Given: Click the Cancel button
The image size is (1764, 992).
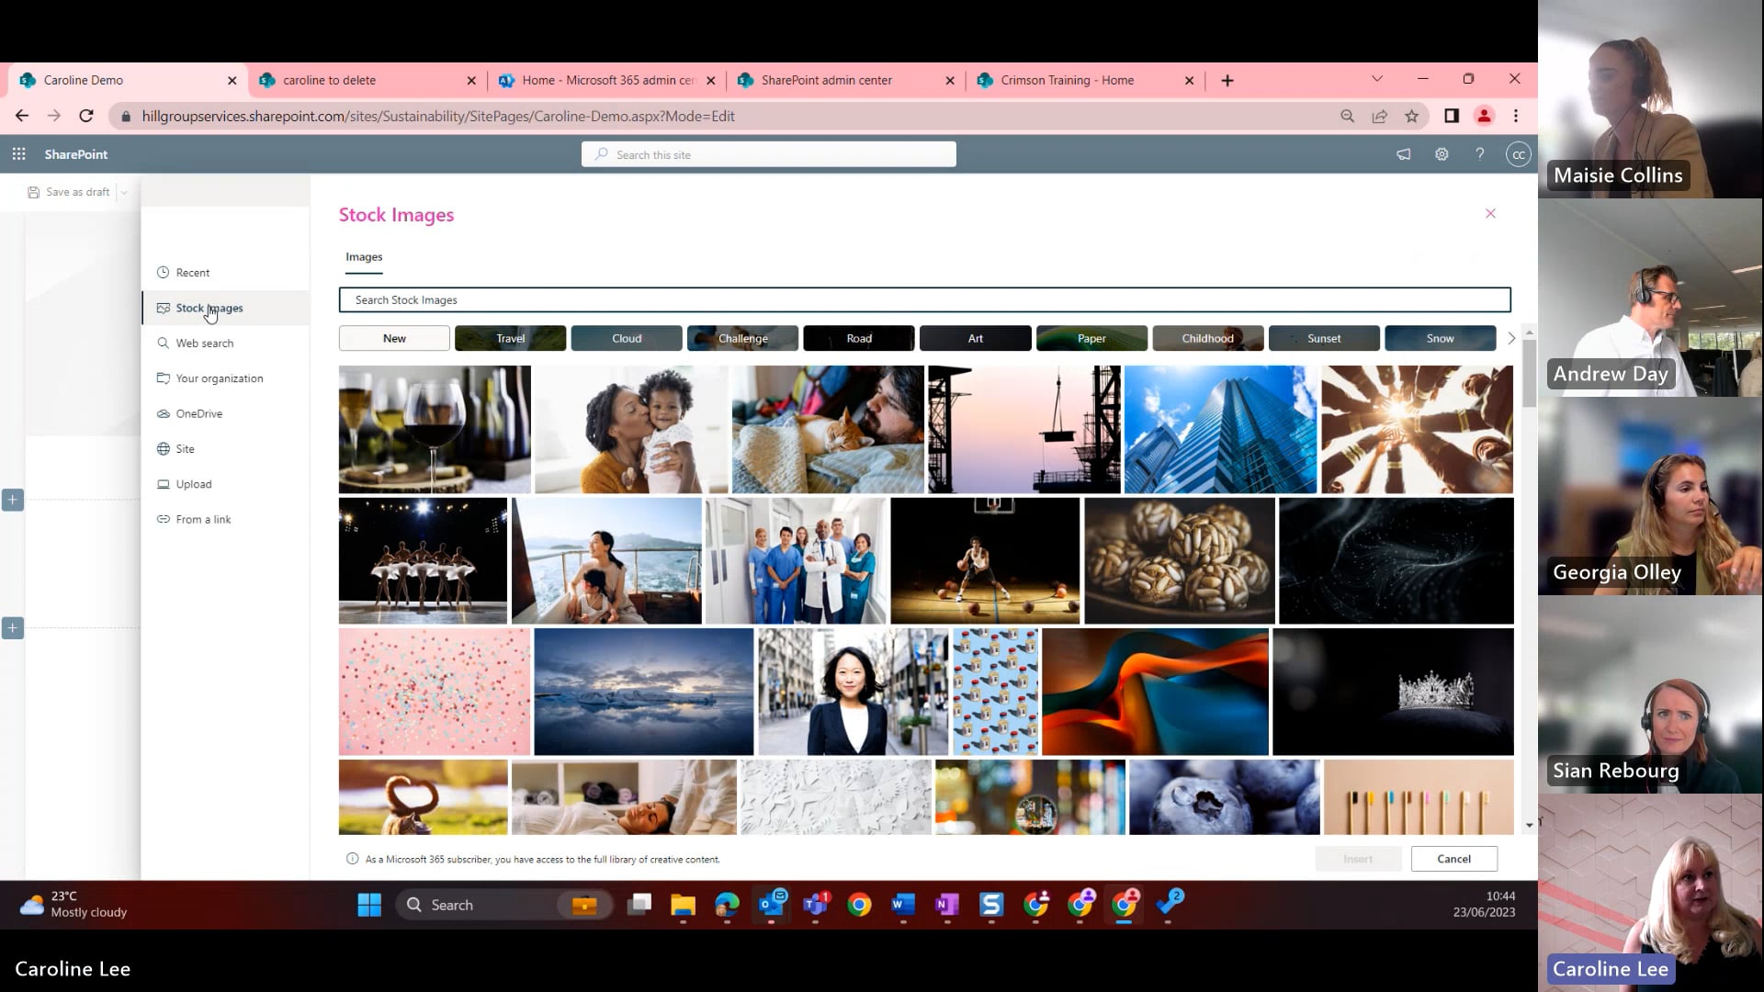Looking at the screenshot, I should pyautogui.click(x=1453, y=859).
